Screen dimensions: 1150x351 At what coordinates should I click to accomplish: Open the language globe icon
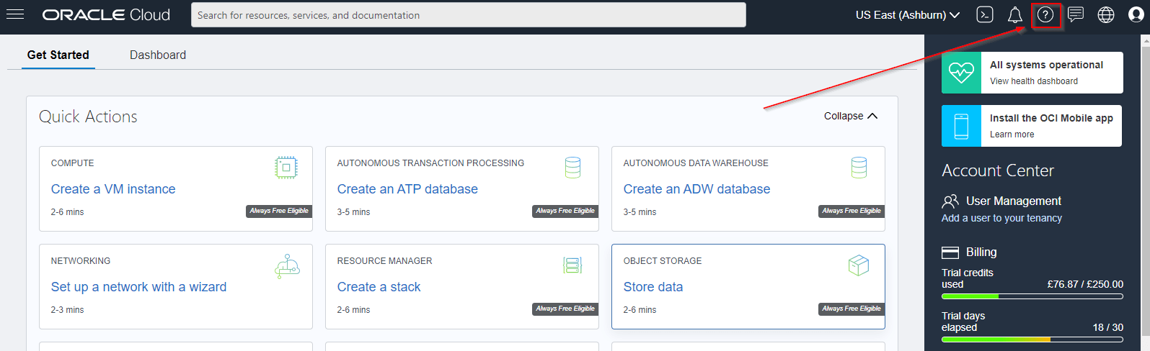1106,14
